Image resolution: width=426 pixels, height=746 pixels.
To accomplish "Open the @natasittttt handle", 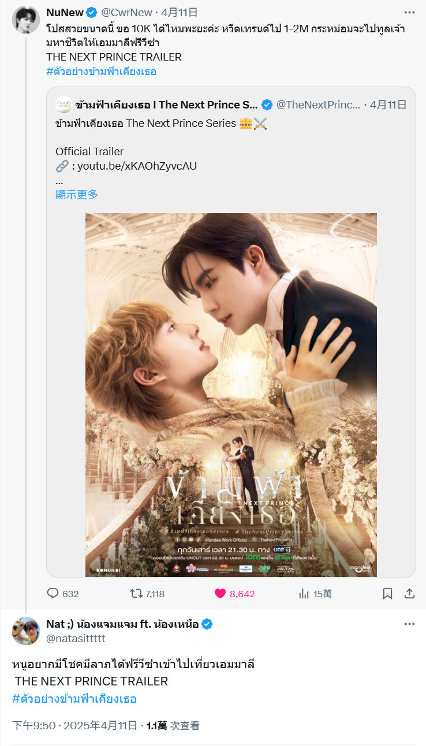I will click(x=76, y=638).
